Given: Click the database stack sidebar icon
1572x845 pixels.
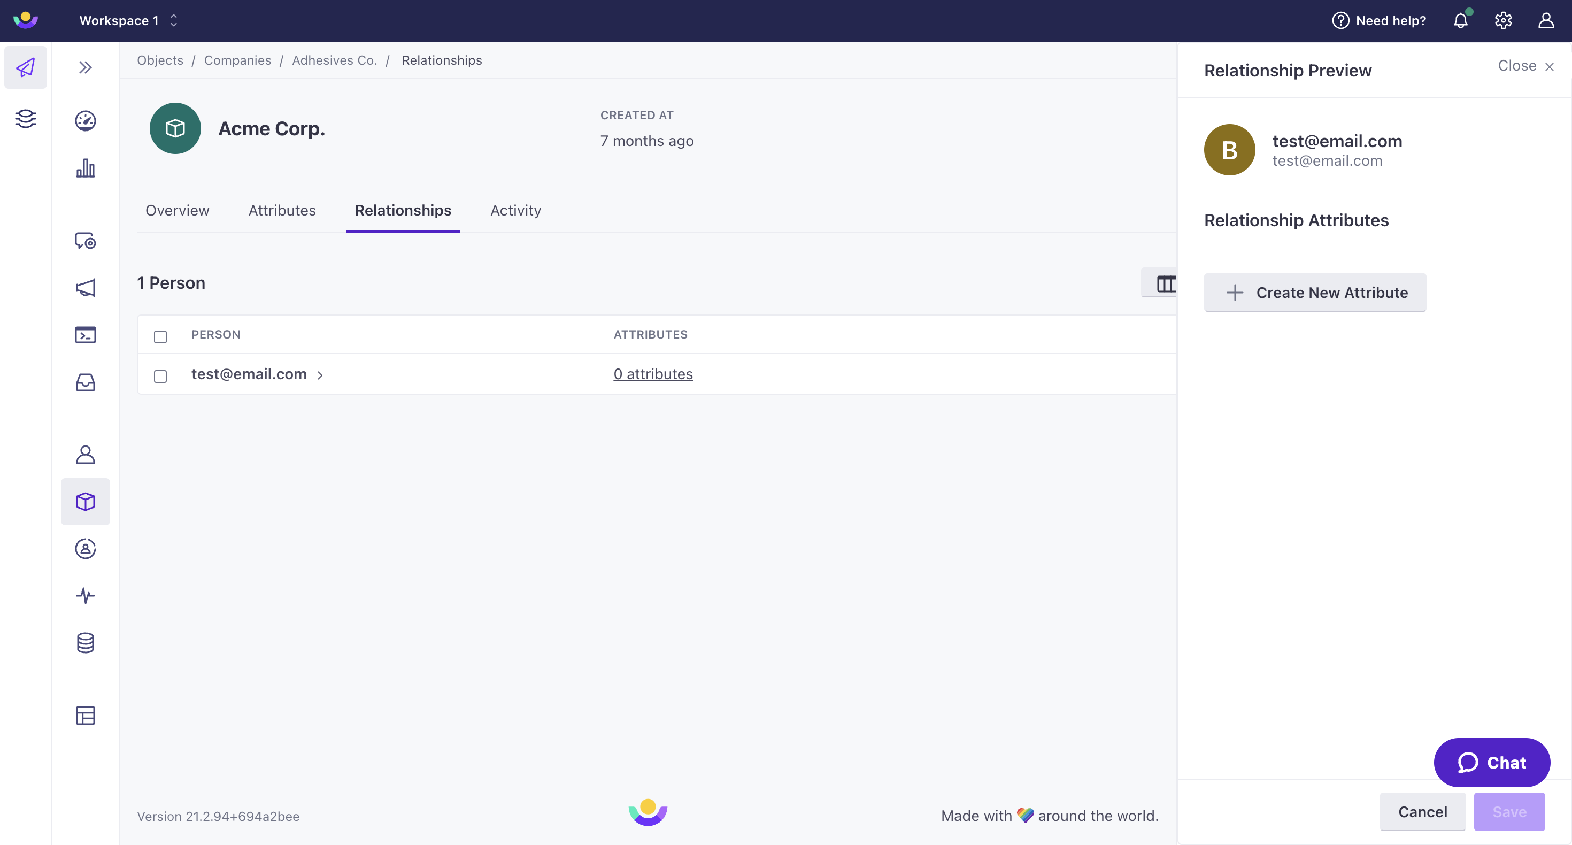Looking at the screenshot, I should click(86, 642).
